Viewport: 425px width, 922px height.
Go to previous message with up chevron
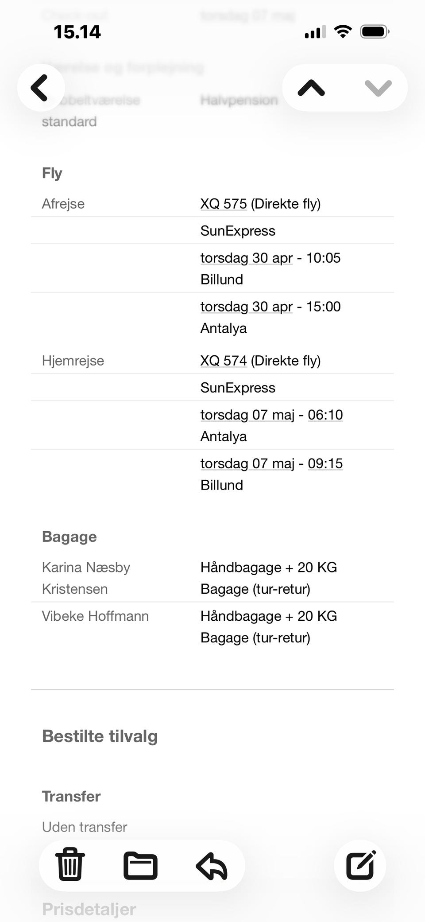(x=311, y=88)
